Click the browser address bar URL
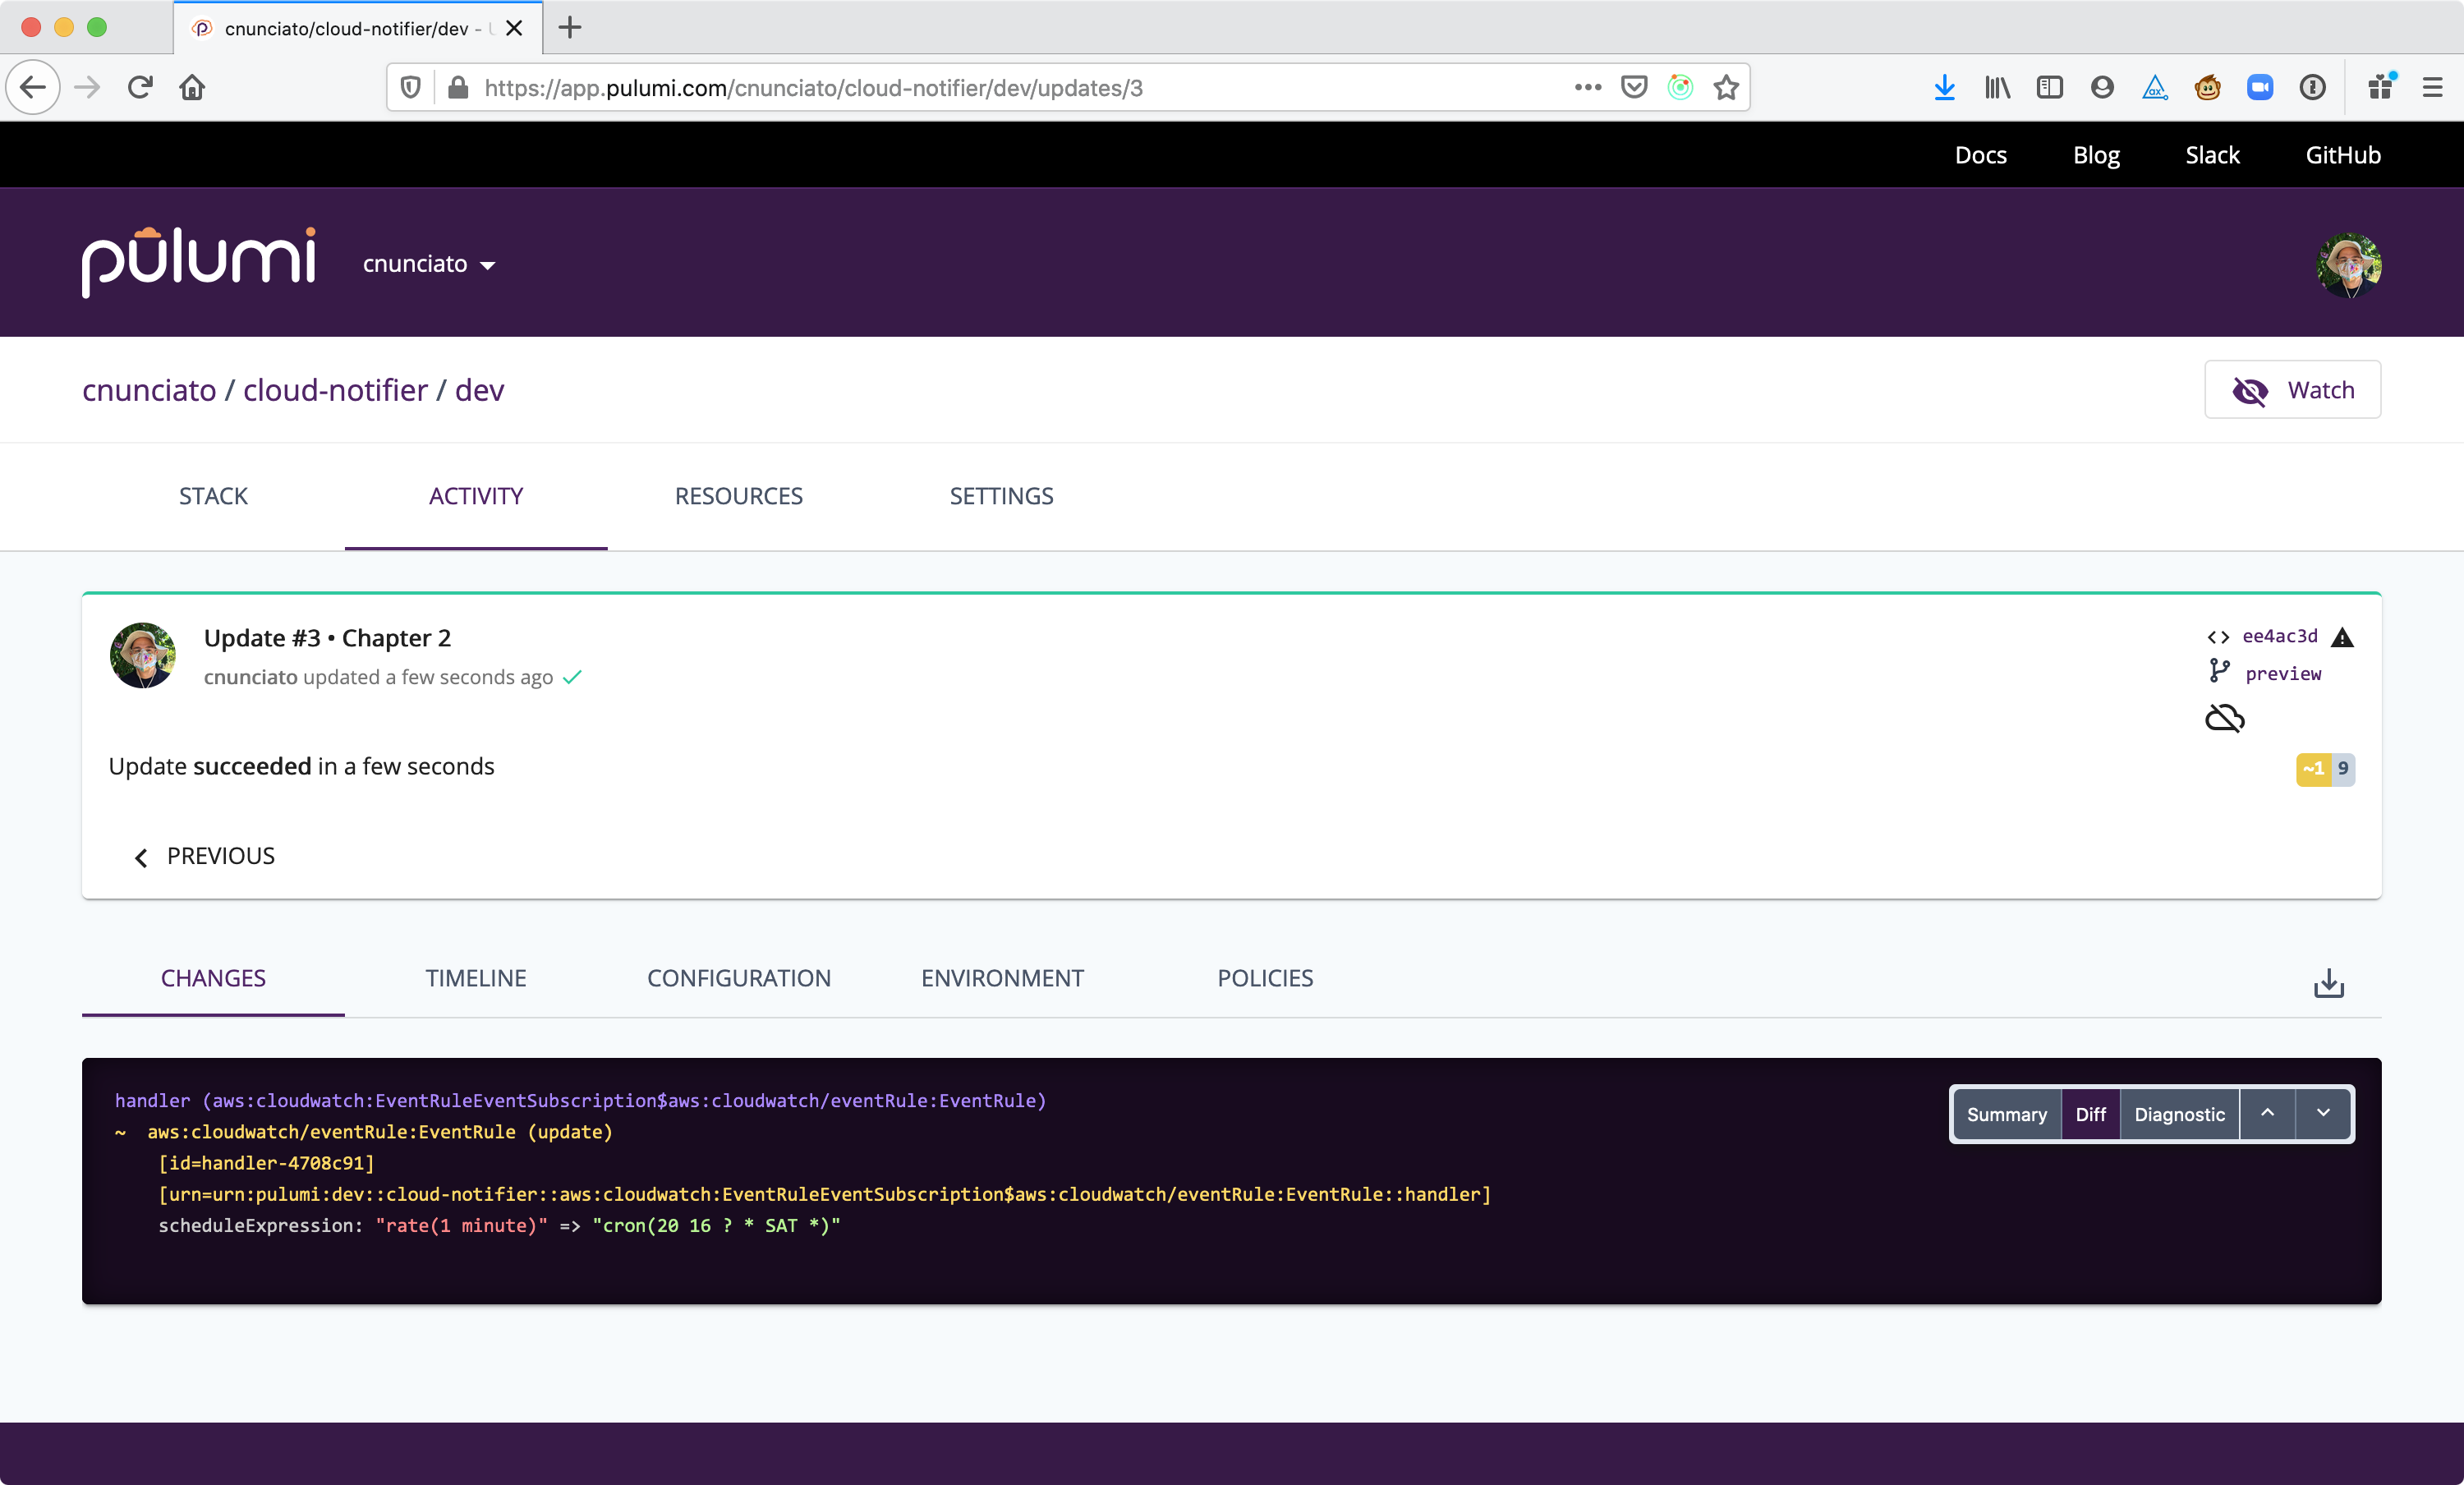The height and width of the screenshot is (1485, 2464). pos(813,88)
